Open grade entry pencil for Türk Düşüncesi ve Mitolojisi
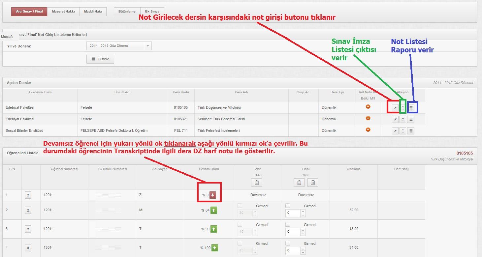482x257 pixels. point(395,108)
